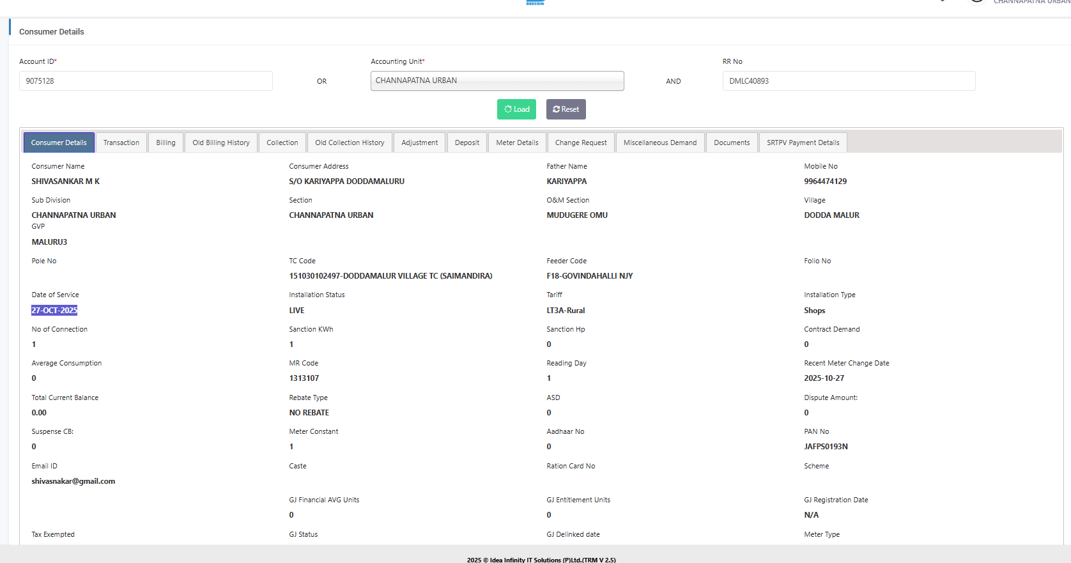Select the Consumer Details tab
The width and height of the screenshot is (1071, 563).
click(59, 143)
